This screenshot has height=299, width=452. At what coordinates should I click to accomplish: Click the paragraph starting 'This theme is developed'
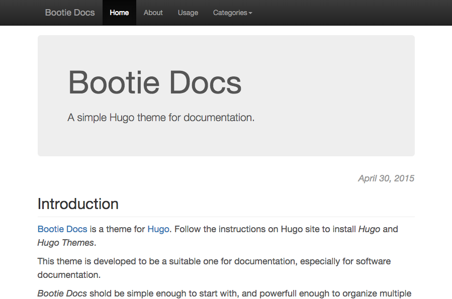214,268
